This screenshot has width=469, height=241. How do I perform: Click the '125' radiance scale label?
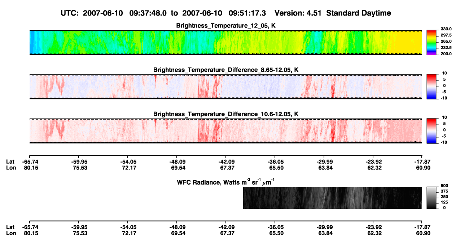[444, 202]
